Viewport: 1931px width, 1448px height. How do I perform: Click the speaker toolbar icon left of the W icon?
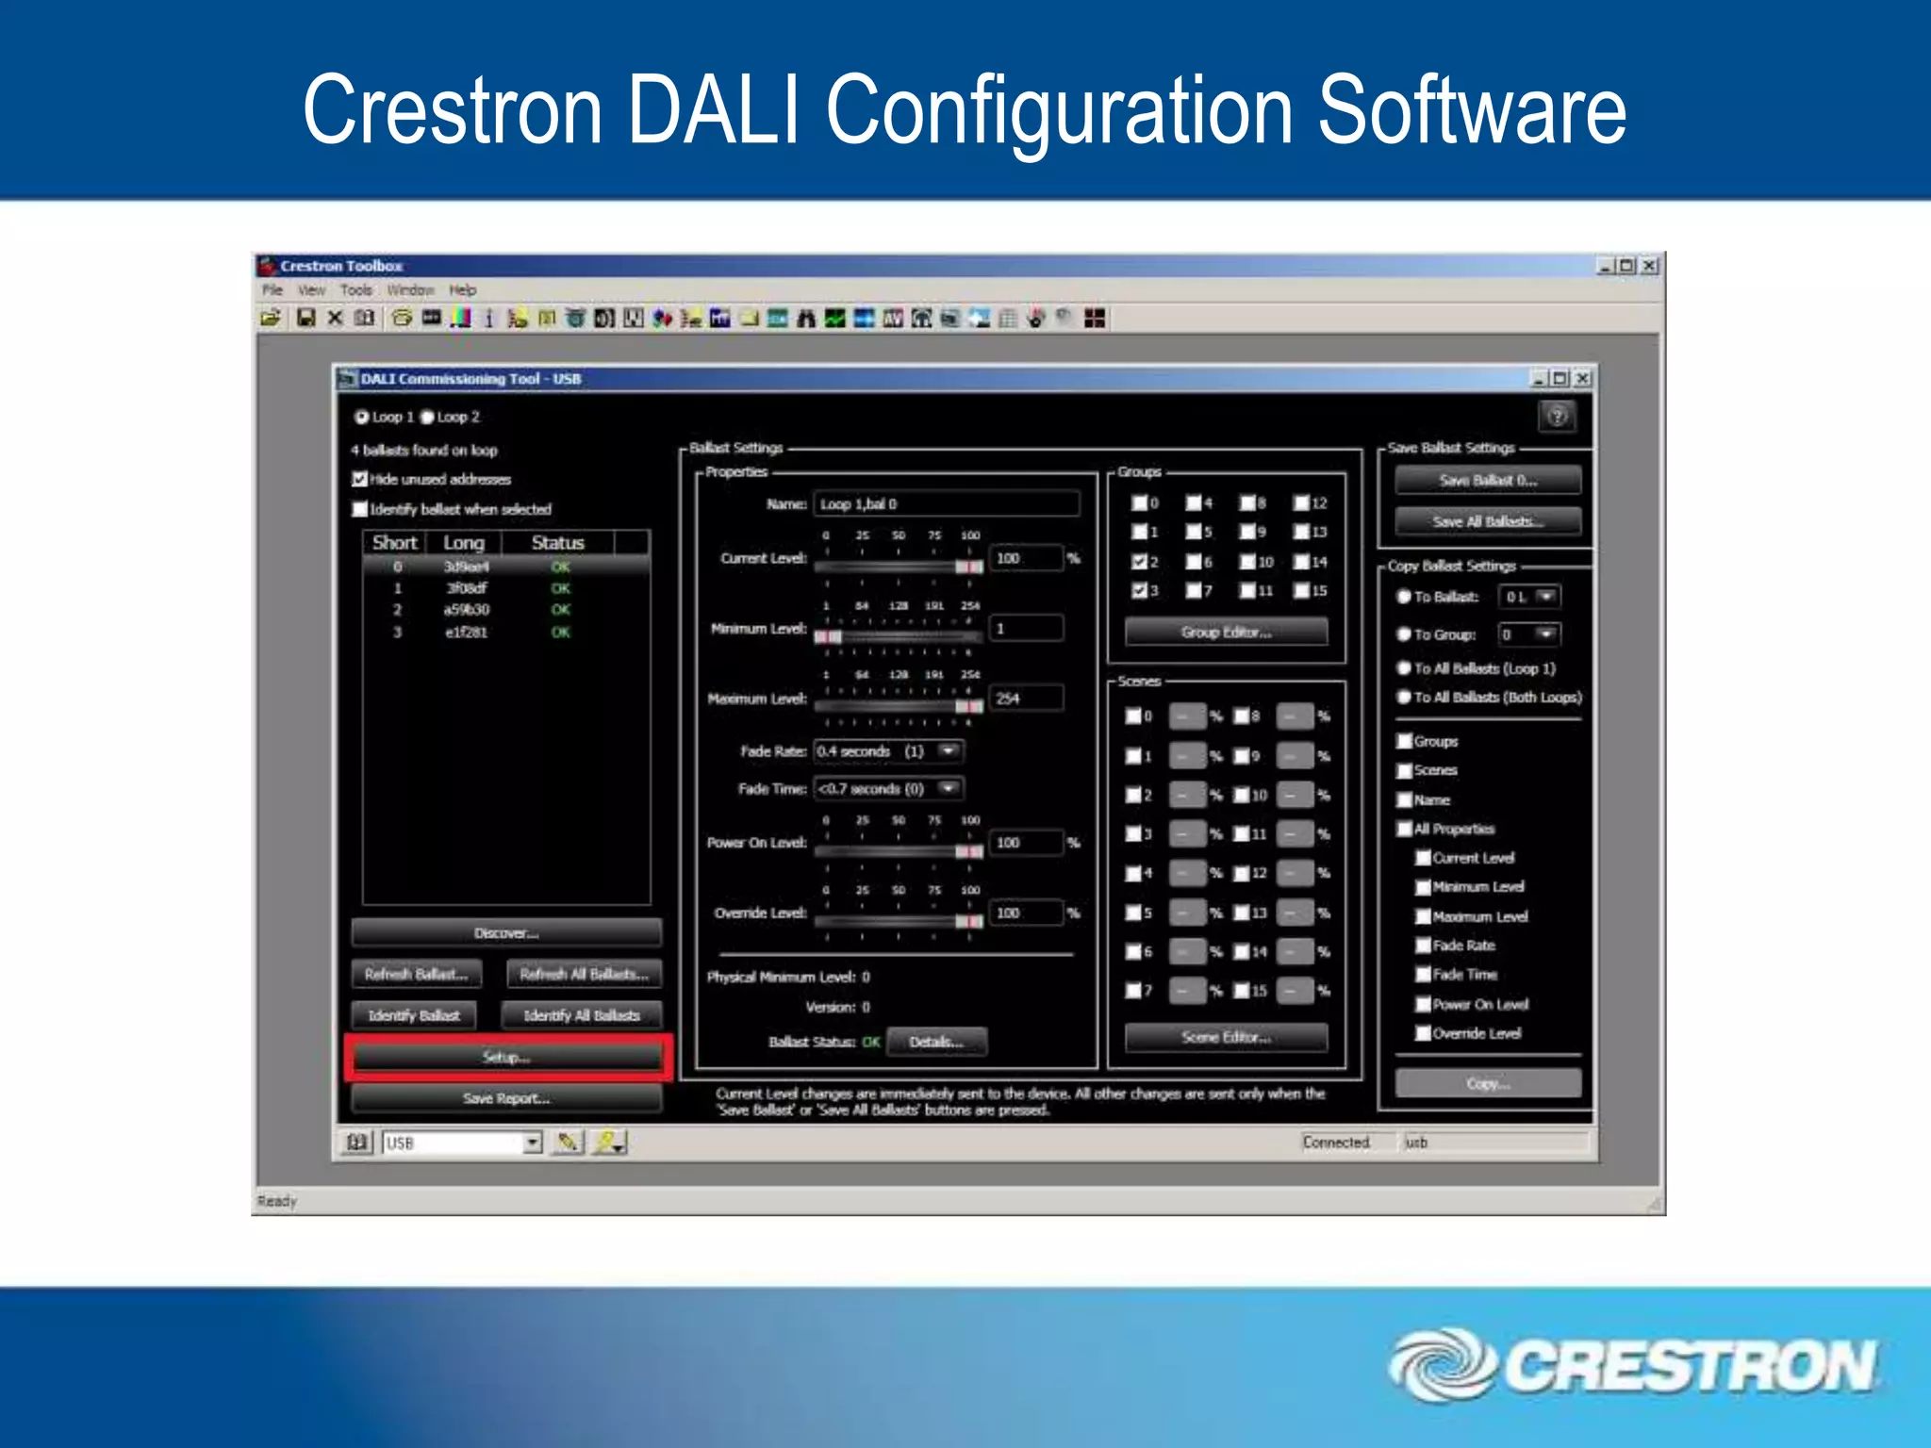click(604, 319)
